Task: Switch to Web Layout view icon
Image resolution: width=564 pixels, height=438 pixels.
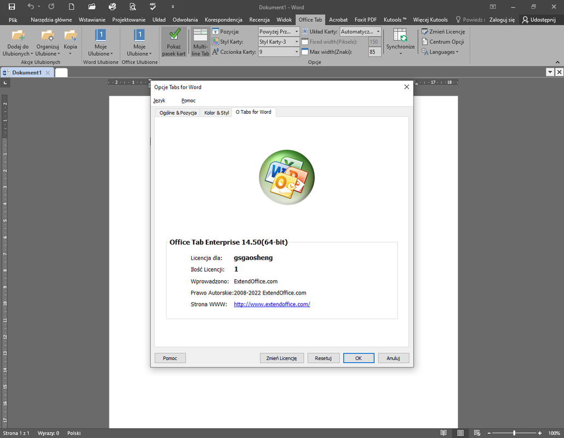Action: (477, 433)
